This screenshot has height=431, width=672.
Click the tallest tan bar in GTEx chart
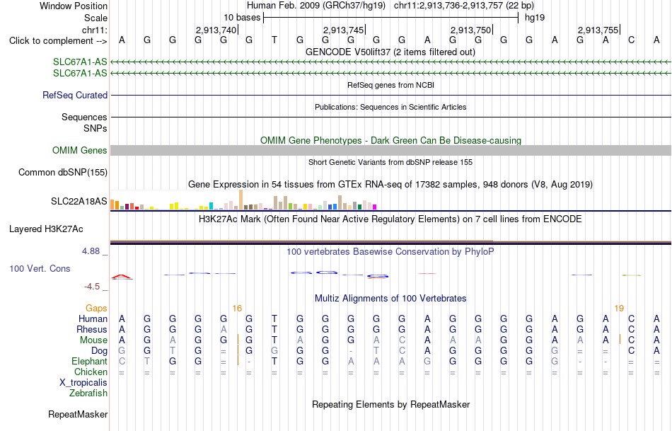[241, 200]
